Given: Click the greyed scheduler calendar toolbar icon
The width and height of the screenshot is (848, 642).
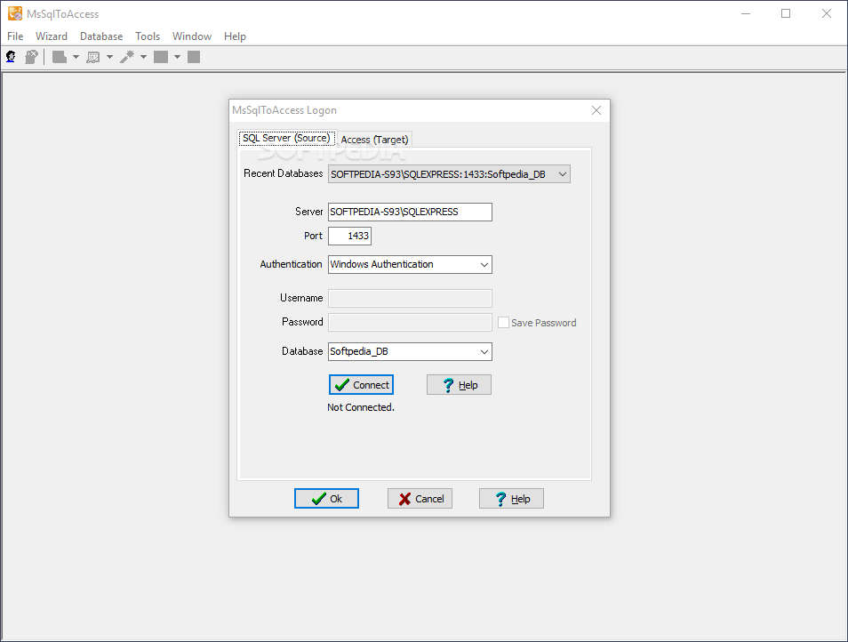Looking at the screenshot, I should (93, 57).
